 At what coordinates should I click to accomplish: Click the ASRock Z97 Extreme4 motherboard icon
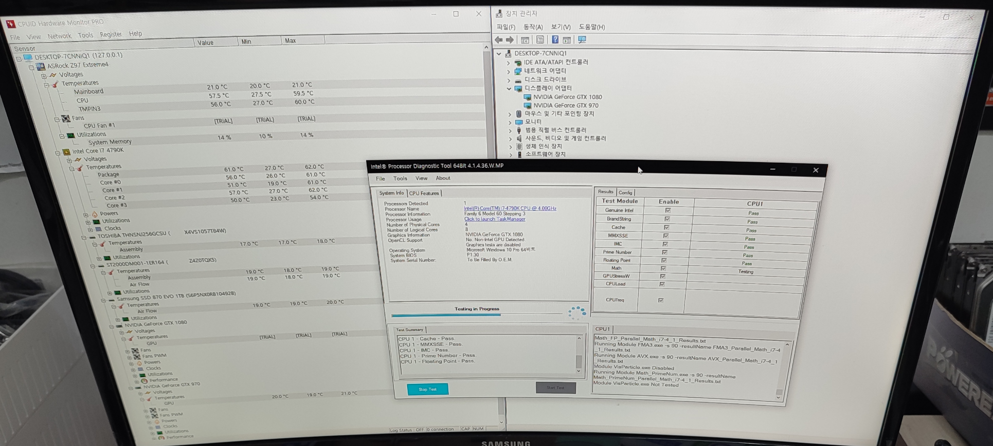40,67
